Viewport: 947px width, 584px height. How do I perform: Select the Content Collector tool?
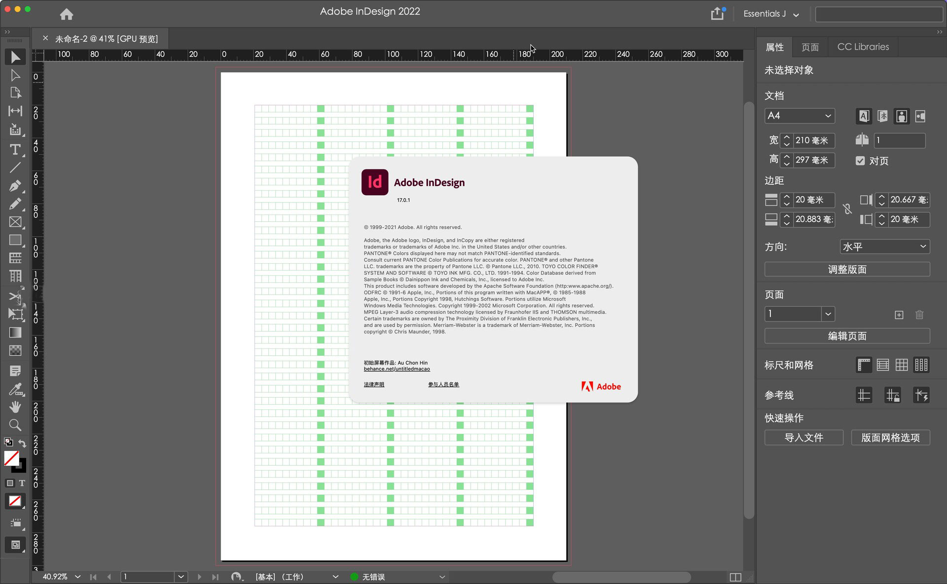coord(15,130)
